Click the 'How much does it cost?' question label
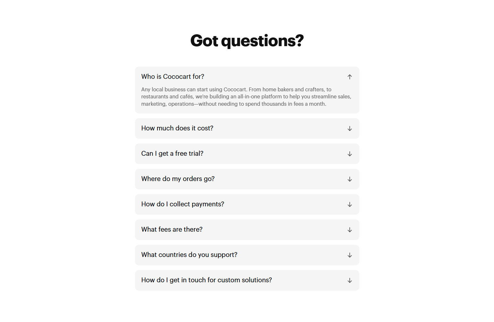 [x=177, y=128]
